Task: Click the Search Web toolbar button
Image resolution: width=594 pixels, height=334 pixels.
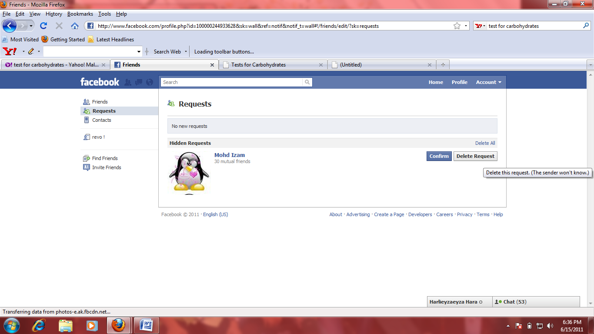Action: click(167, 51)
